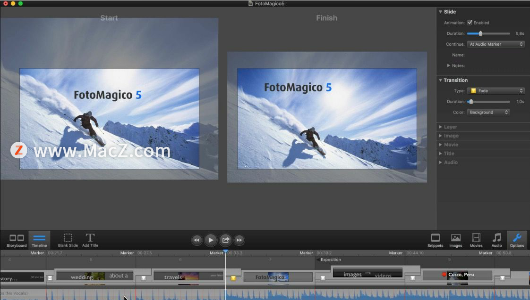Open the Transition Type Fade dropdown
Viewport: 530px width, 300px height.
pyautogui.click(x=496, y=91)
